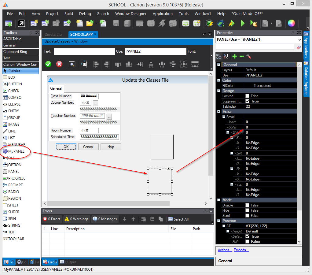
Task: Open the PANEL control selector dropdown
Action: (299, 39)
